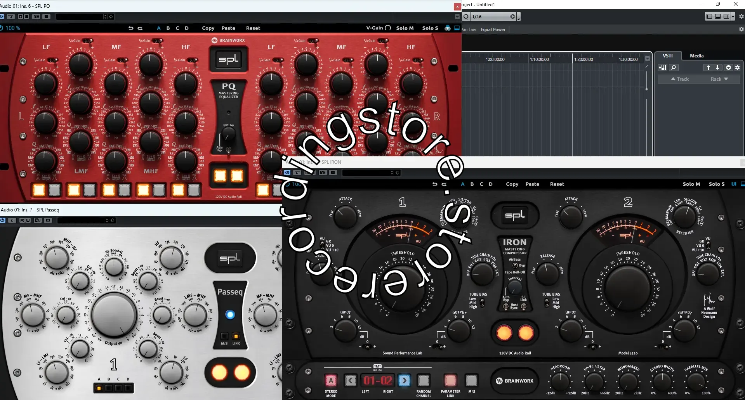Toggle AirBass Byp switch on IRON
745x400 pixels.
(x=515, y=265)
